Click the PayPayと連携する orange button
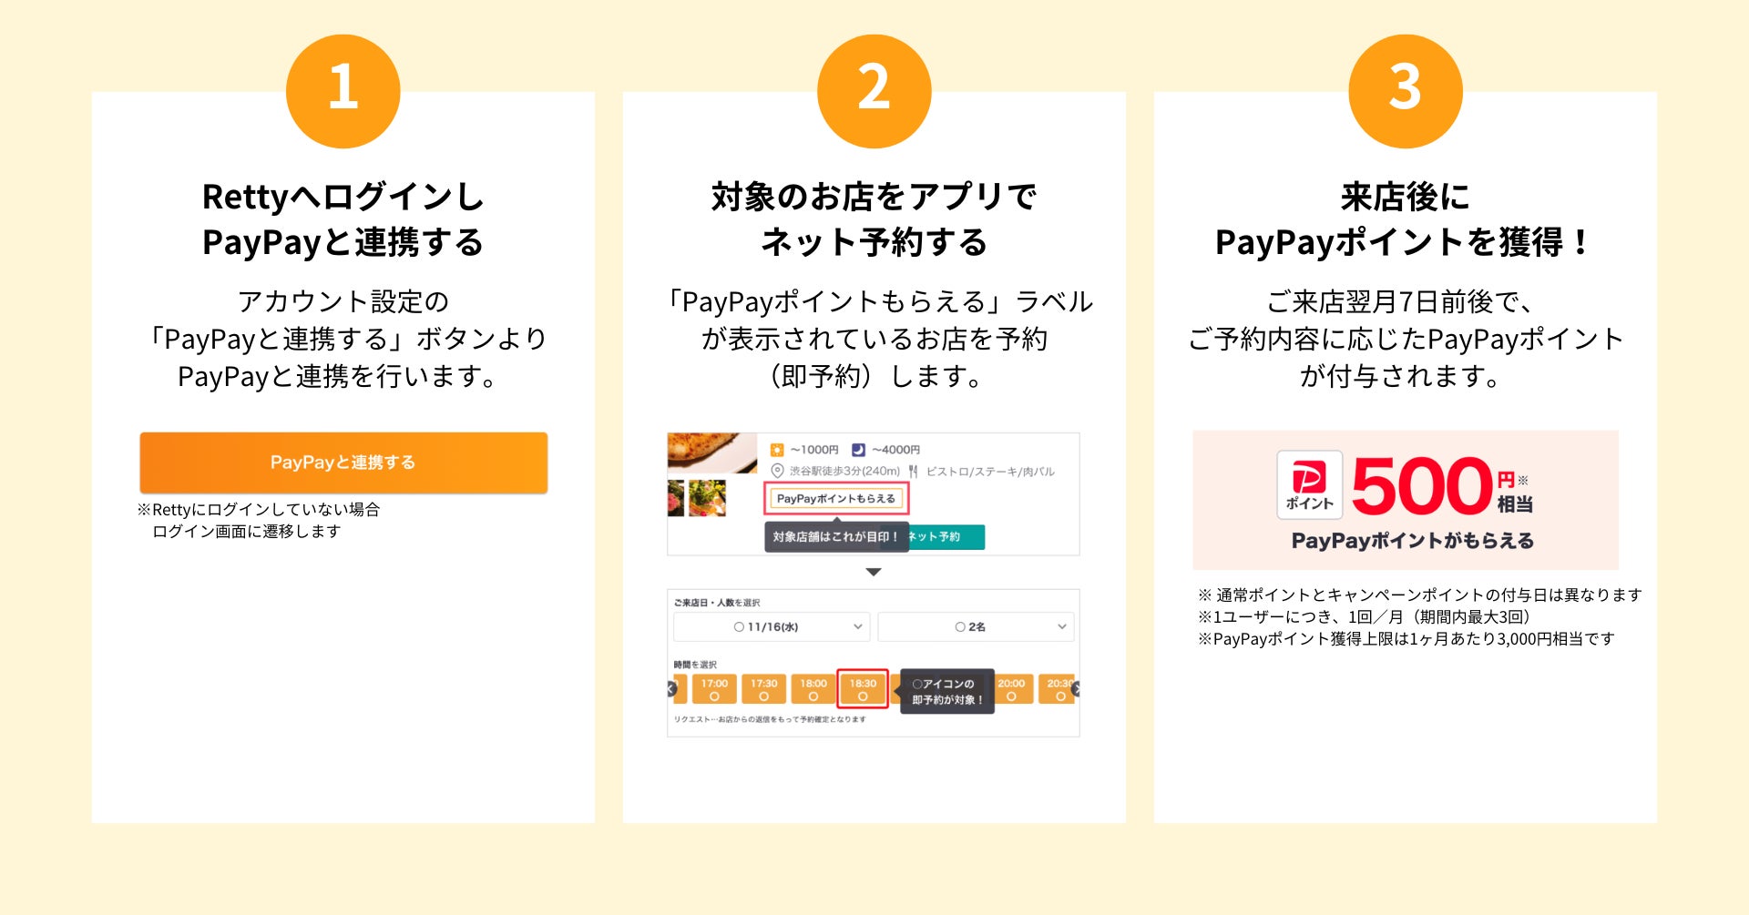This screenshot has height=915, width=1749. 343,463
